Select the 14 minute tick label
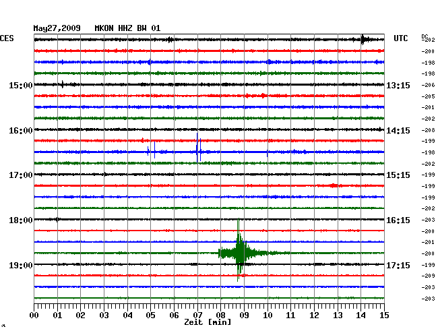The image size is (438, 333). click(361, 315)
